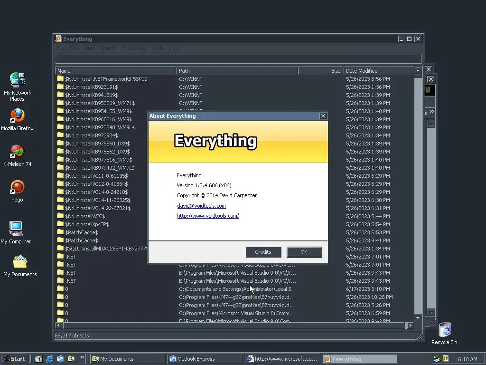Open the Search menu in Everything
This screenshot has height=365, width=486.
click(108, 48)
